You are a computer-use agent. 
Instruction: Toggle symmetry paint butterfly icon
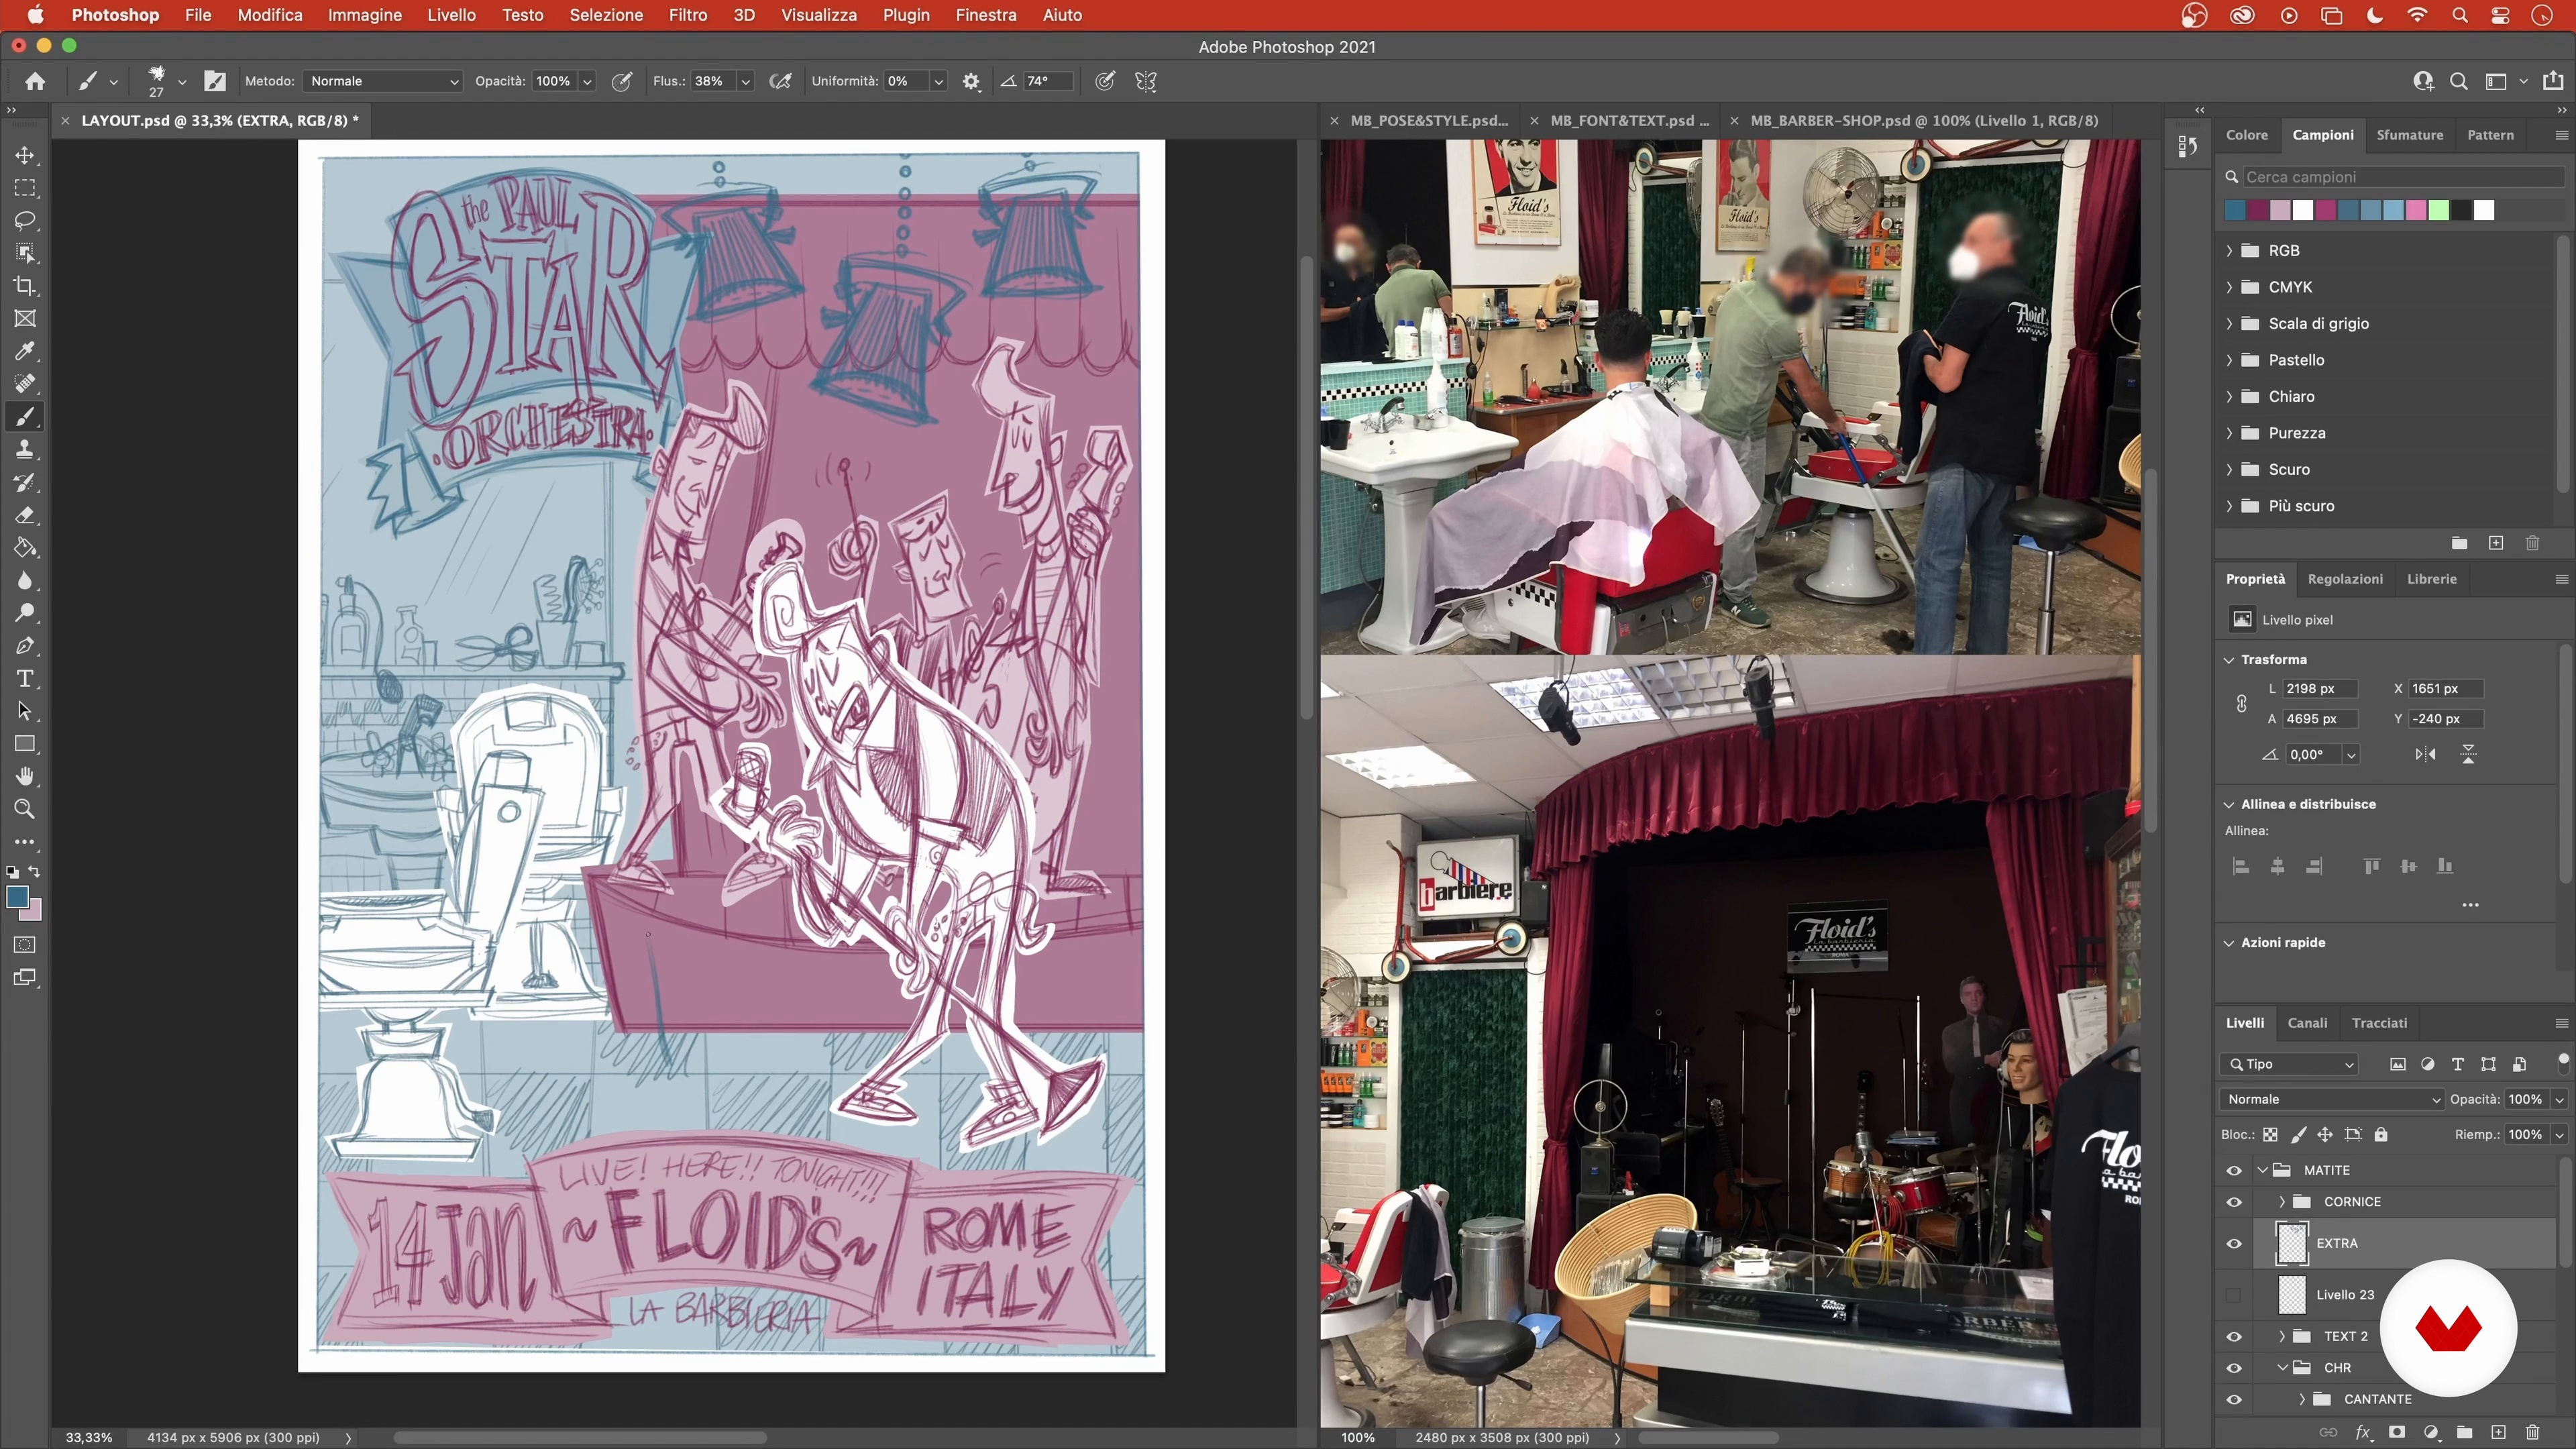pos(1146,81)
